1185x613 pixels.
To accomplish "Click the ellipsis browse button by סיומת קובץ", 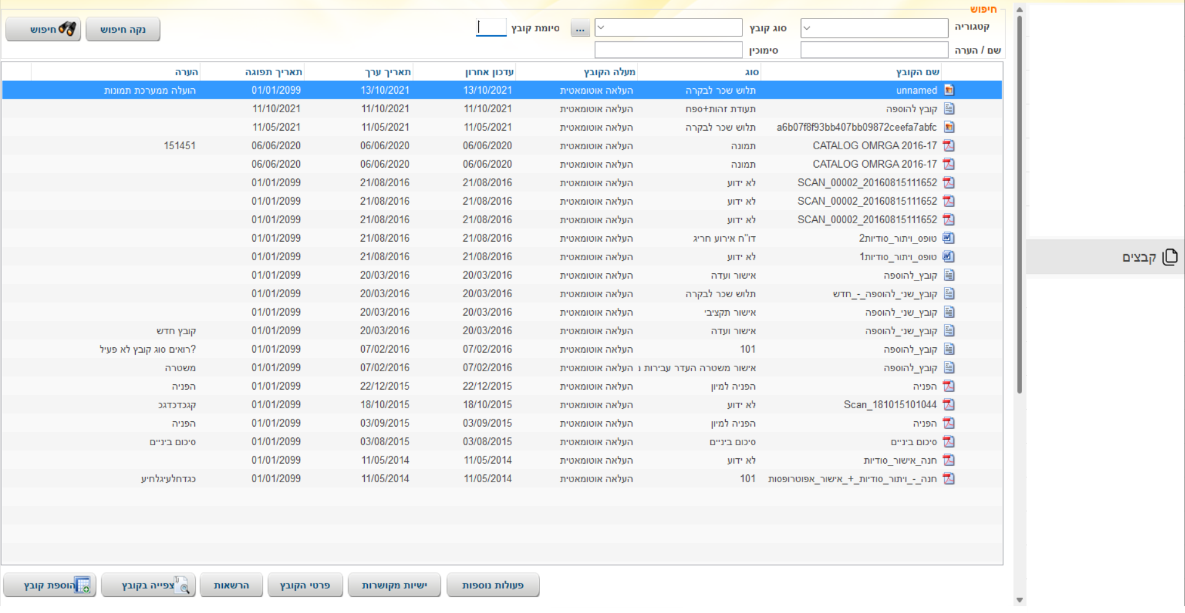I will click(580, 28).
